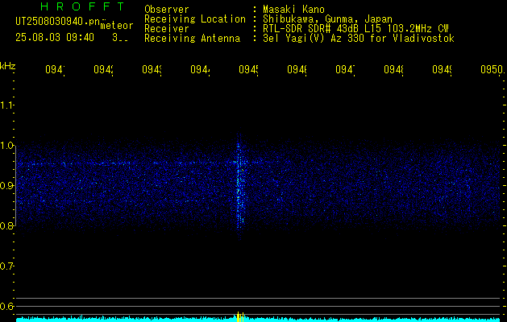Click the 0.9 kHz frequency axis label

(x=7, y=186)
